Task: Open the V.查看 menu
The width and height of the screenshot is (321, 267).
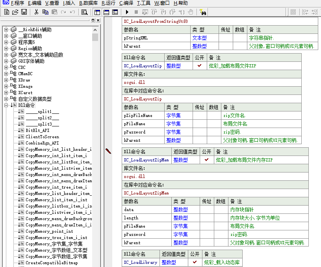Action: click(x=52, y=3)
